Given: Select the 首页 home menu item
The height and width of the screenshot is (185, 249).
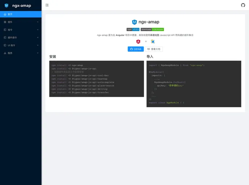Looking at the screenshot, I should [21, 14].
